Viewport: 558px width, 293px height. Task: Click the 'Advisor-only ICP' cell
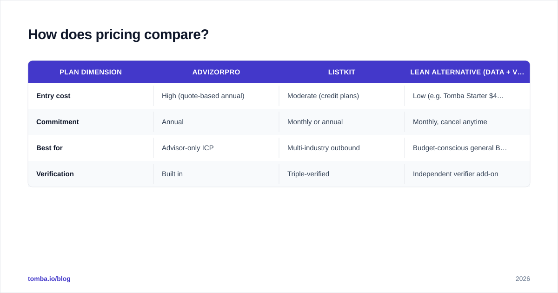pos(216,148)
